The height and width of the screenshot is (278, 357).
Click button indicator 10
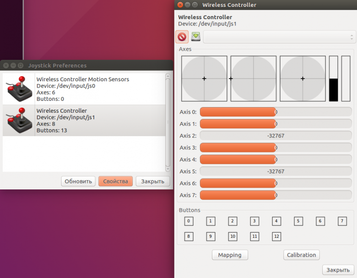coord(233,236)
